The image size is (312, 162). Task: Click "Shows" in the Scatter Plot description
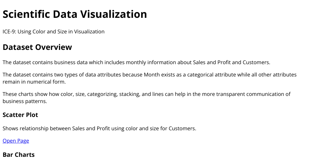[10, 128]
